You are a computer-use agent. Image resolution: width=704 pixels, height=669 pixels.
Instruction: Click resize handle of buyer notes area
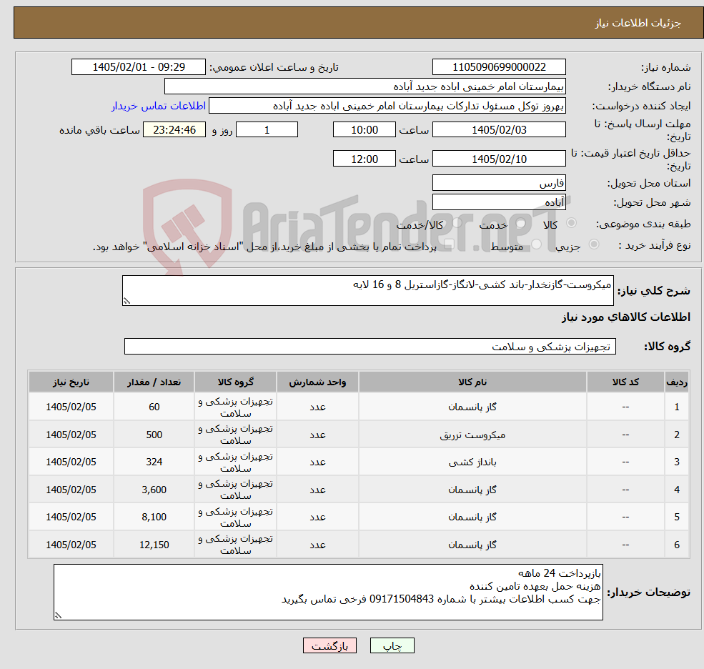point(58,616)
